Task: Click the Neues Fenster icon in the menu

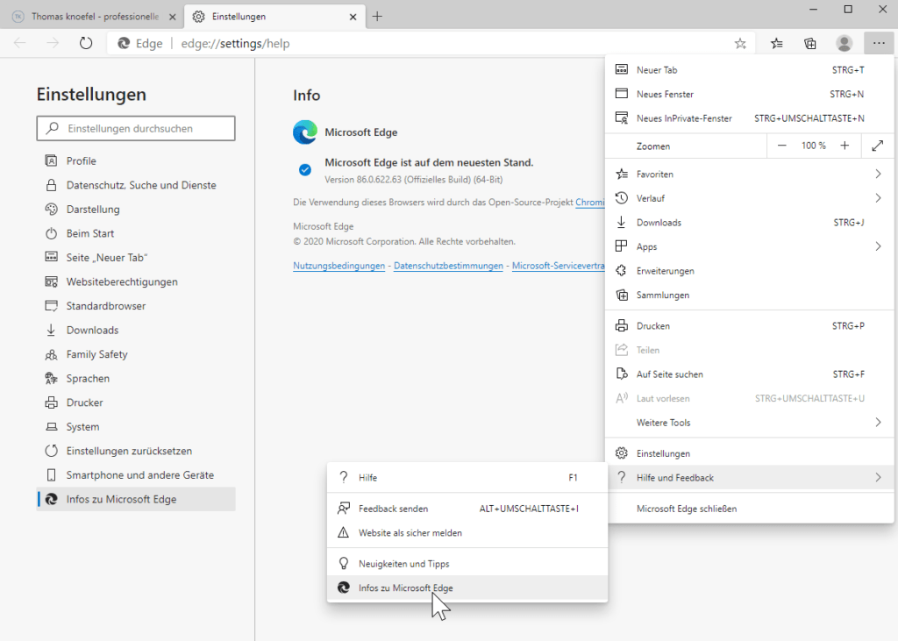Action: coord(622,93)
